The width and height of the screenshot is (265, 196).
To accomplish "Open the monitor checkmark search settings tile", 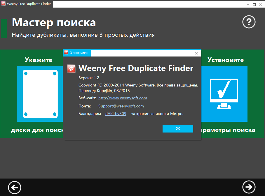I will pyautogui.click(x=224, y=94).
